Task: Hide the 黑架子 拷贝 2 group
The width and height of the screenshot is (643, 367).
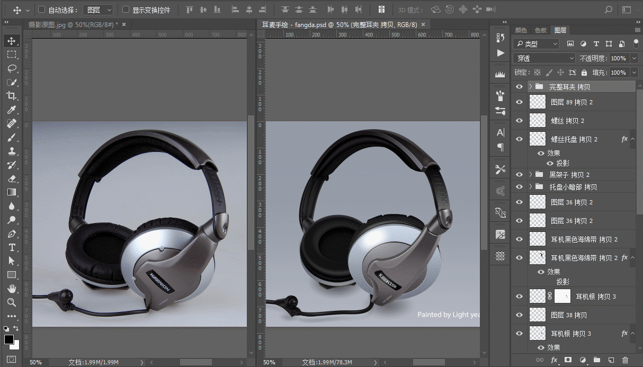Action: tap(519, 174)
